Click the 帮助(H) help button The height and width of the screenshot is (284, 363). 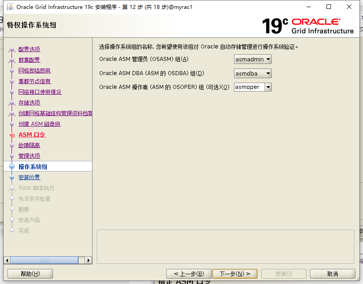30,274
